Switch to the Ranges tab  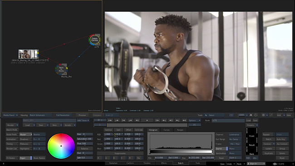[180, 130]
